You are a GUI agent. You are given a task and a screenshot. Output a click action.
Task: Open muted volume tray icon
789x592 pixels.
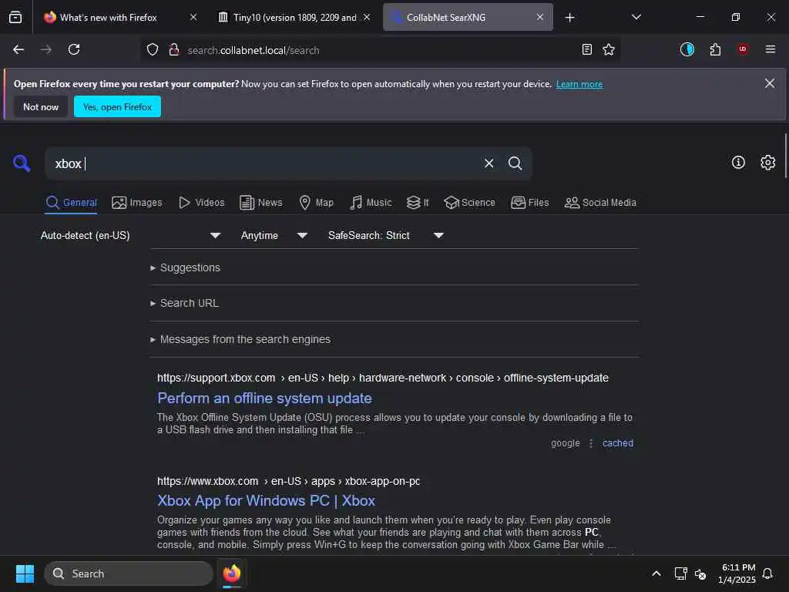pyautogui.click(x=700, y=573)
